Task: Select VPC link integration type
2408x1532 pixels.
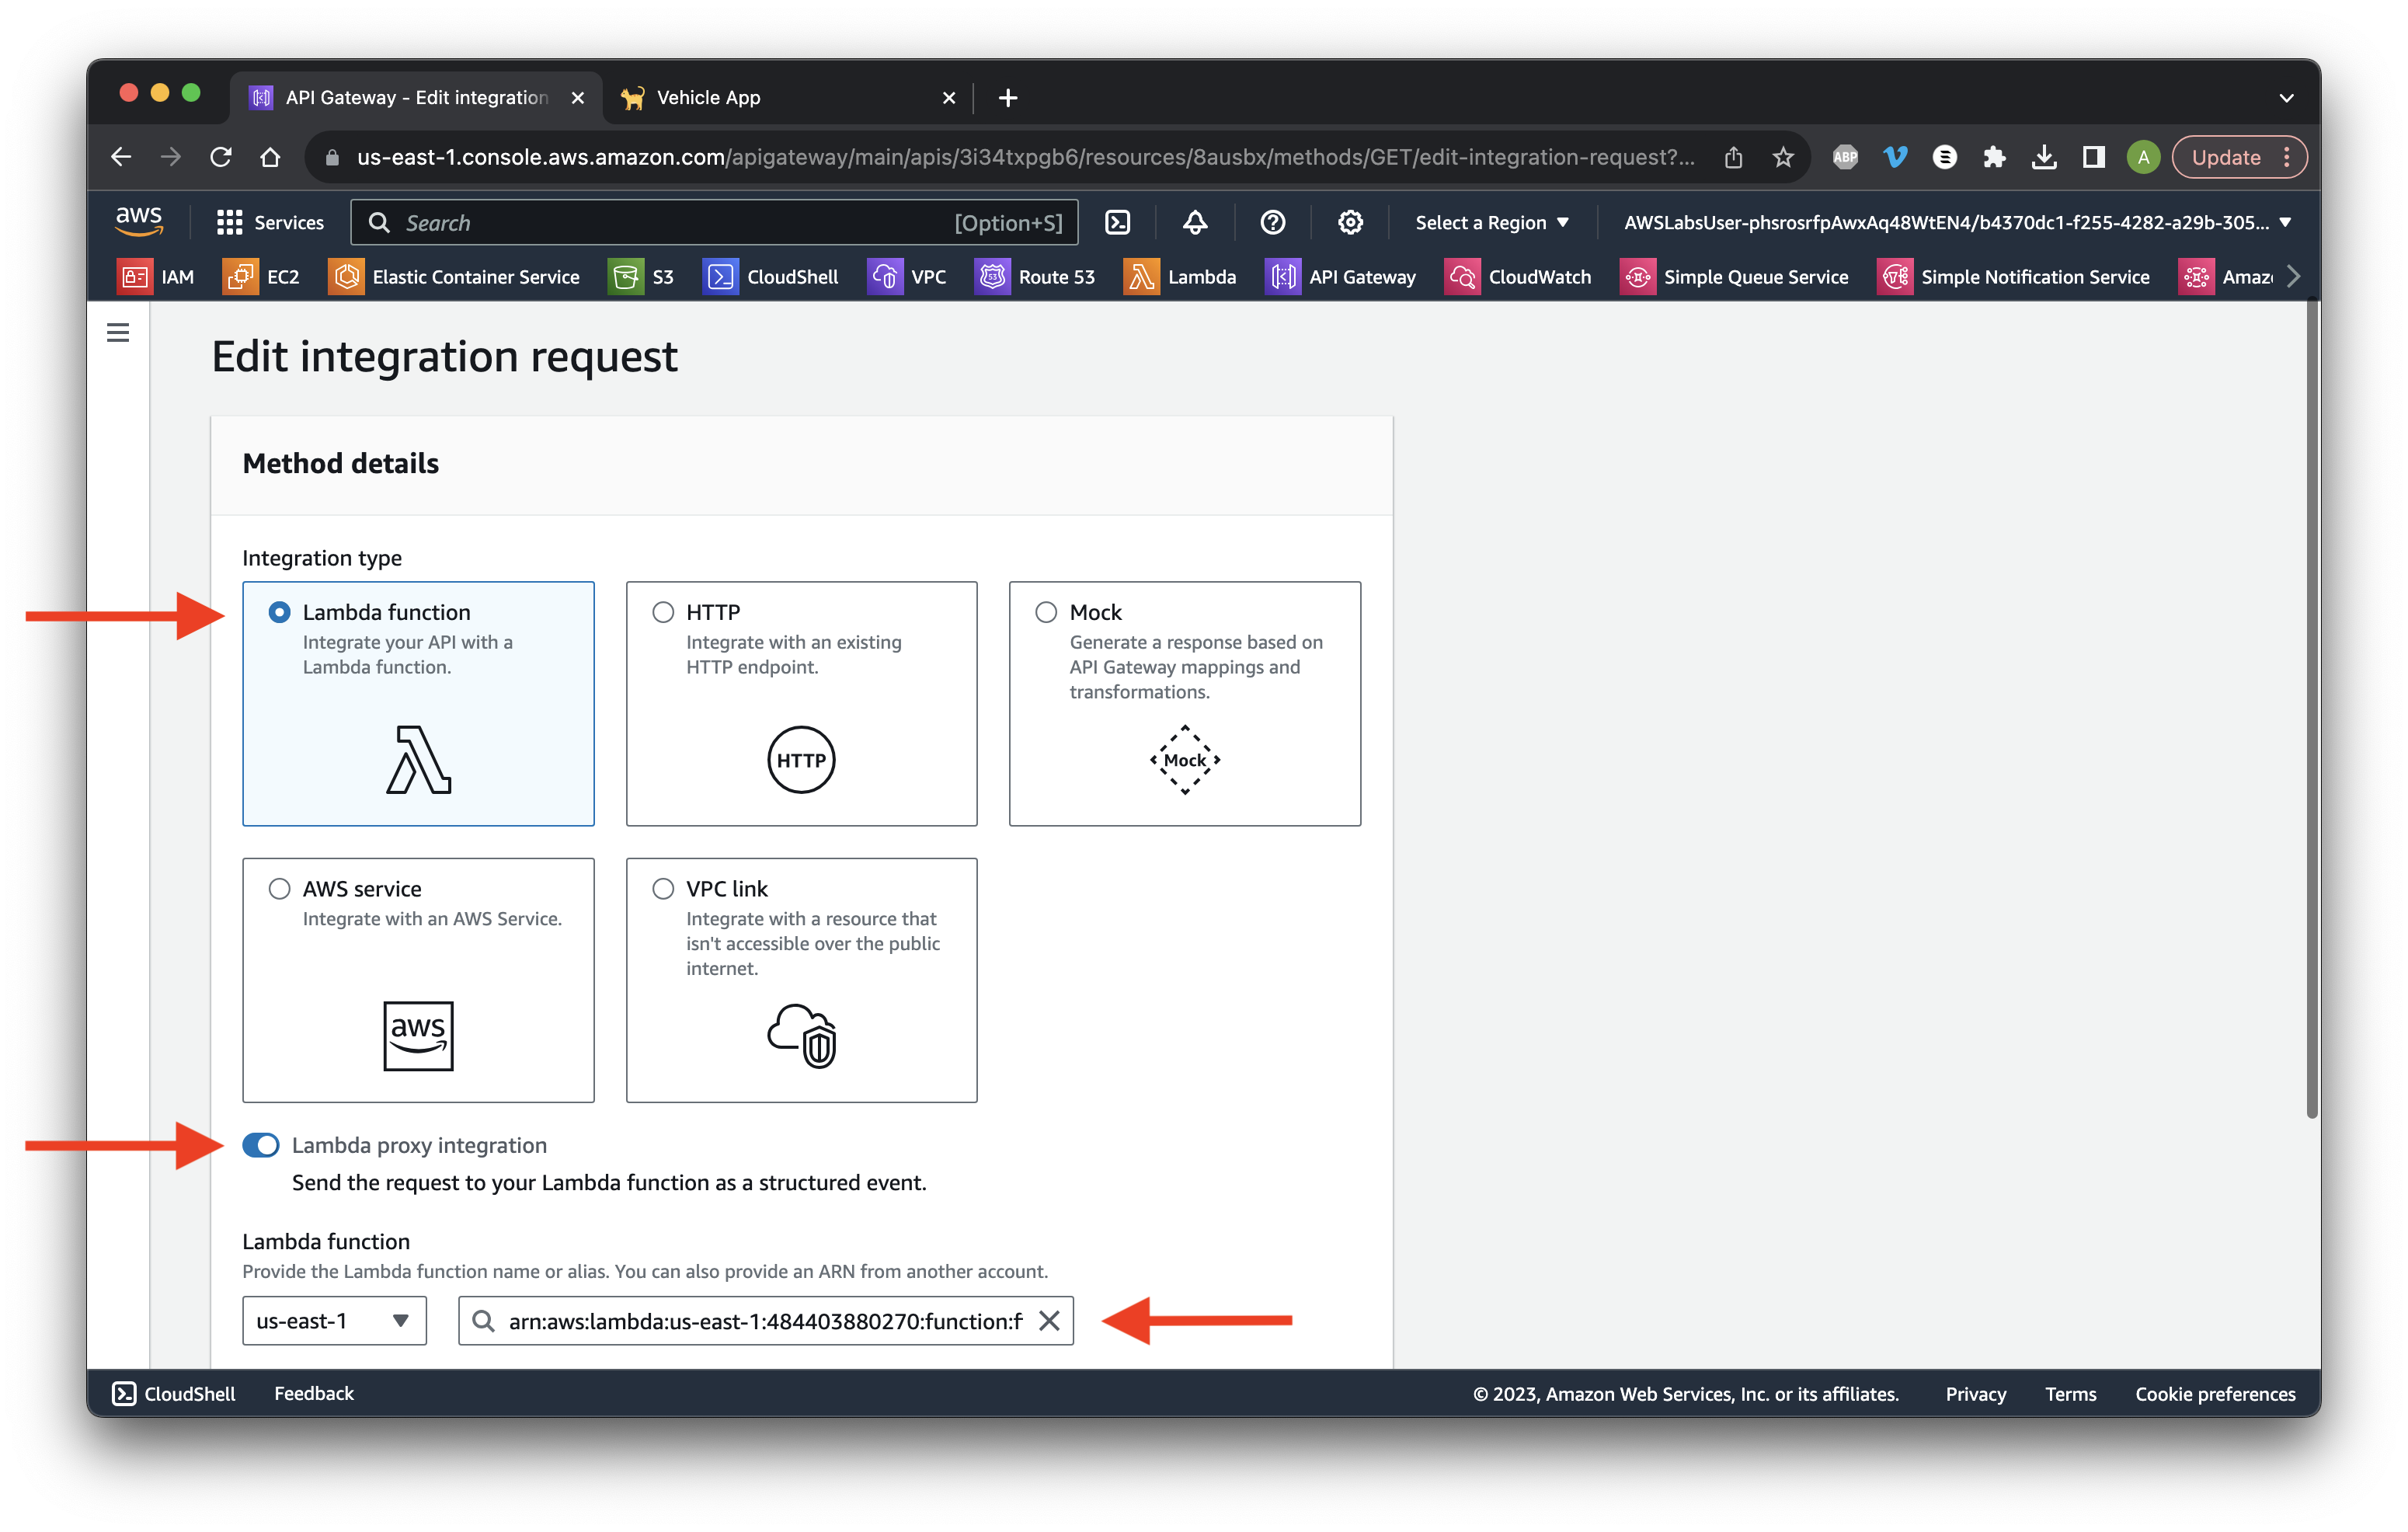Action: pyautogui.click(x=801, y=980)
